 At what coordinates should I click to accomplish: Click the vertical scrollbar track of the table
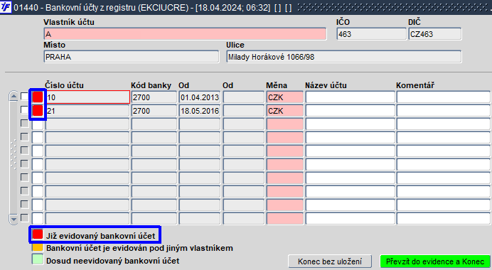pyautogui.click(x=14, y=157)
